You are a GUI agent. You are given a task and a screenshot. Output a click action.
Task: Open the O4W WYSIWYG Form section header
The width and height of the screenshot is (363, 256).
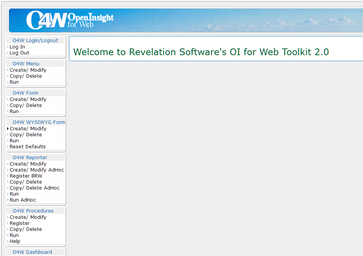click(39, 122)
